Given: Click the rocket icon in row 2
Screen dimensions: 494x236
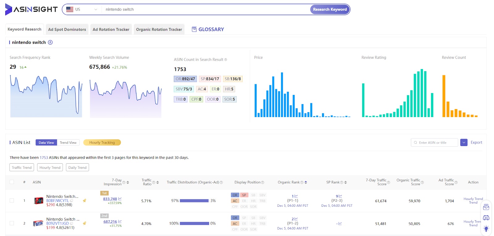Looking at the screenshot, I should [x=84, y=223].
